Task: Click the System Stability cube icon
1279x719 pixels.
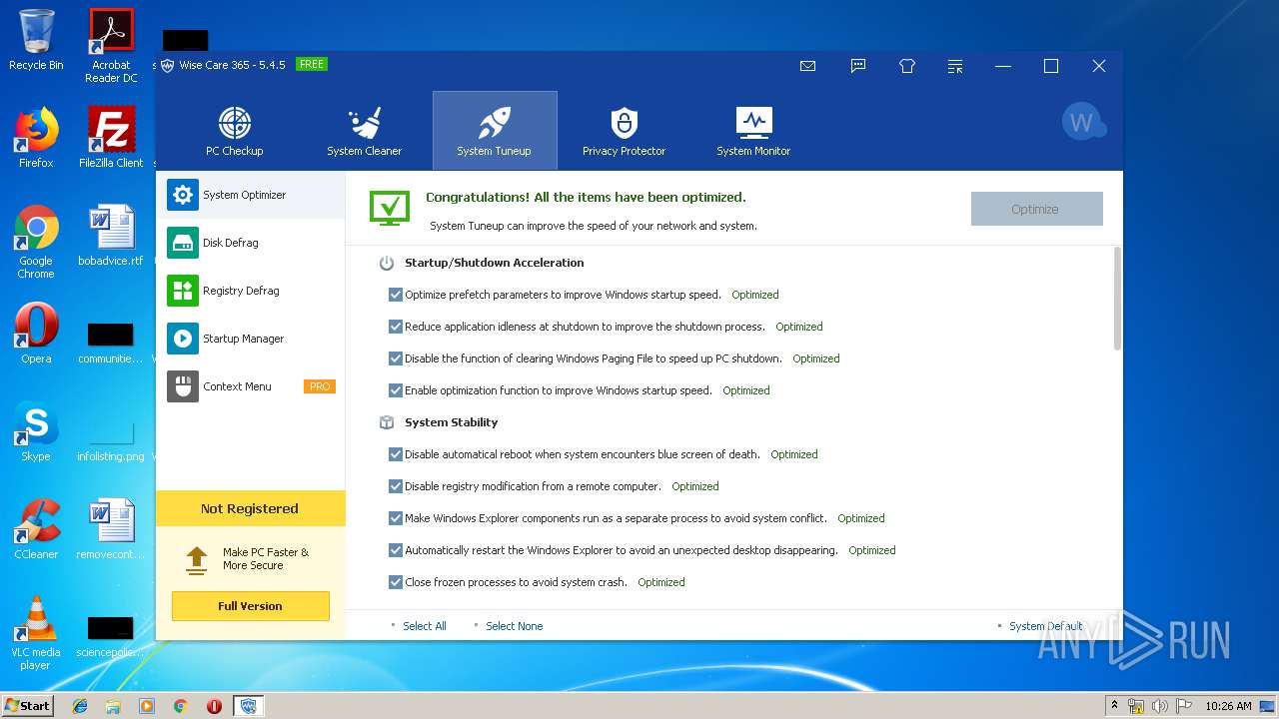Action: click(x=387, y=422)
